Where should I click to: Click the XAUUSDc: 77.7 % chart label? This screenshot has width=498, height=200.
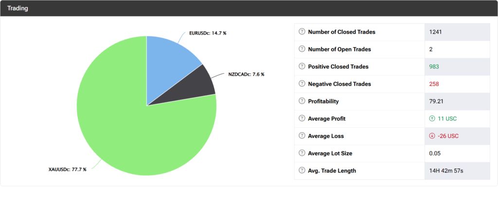[68, 169]
